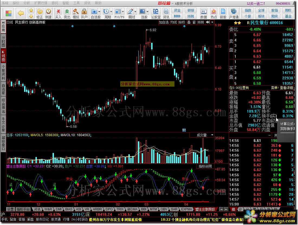Click the down arrow toolbar icon
The height and width of the screenshot is (225, 298).
pyautogui.click(x=31, y=16)
